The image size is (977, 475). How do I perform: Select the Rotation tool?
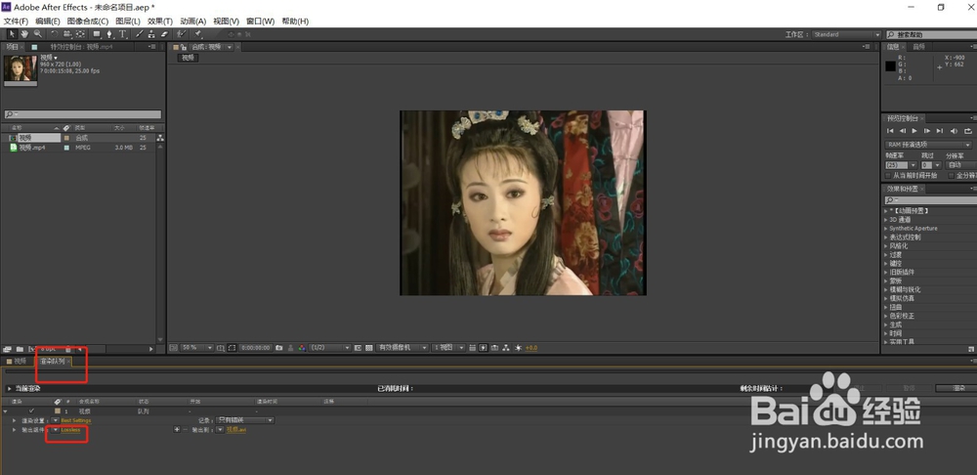coord(54,34)
